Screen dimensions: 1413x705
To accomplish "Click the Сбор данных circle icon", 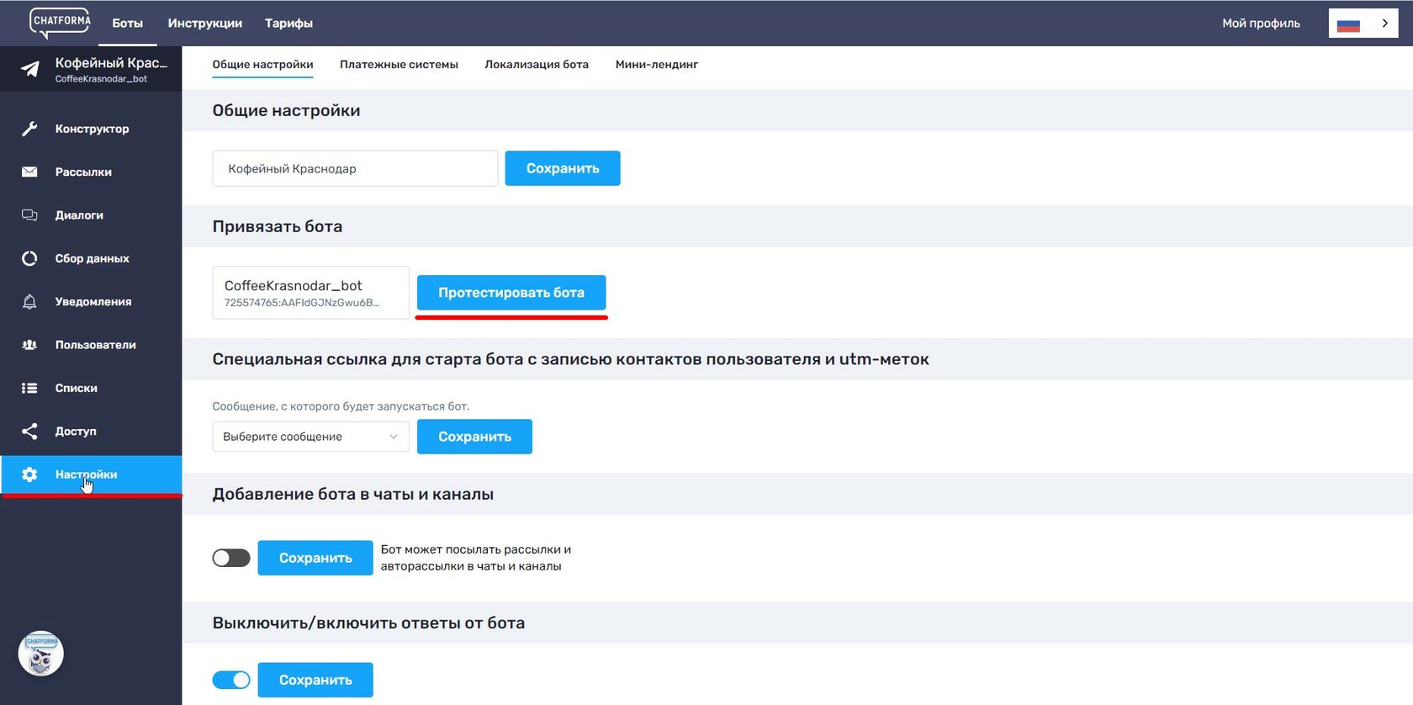I will tap(29, 258).
